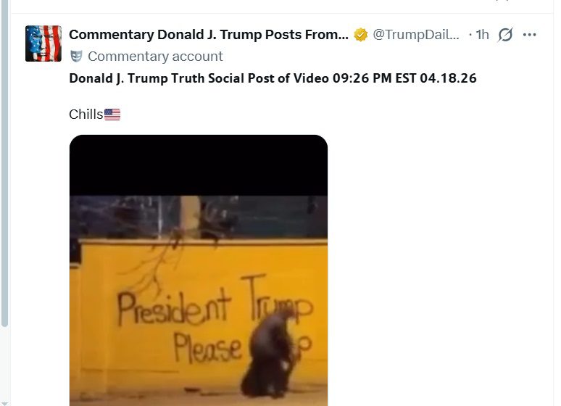Click the scroll-down arrow at bottom left
The image size is (561, 406).
[x=4, y=403]
